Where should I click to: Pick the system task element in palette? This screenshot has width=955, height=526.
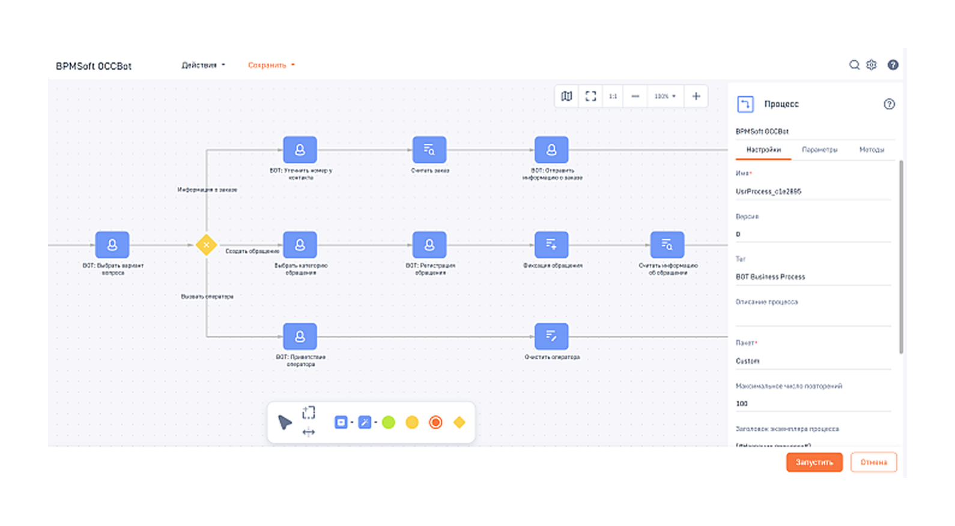(365, 423)
